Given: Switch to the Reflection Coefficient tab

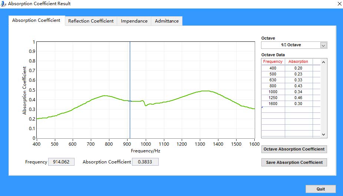Looking at the screenshot, I should click(91, 21).
